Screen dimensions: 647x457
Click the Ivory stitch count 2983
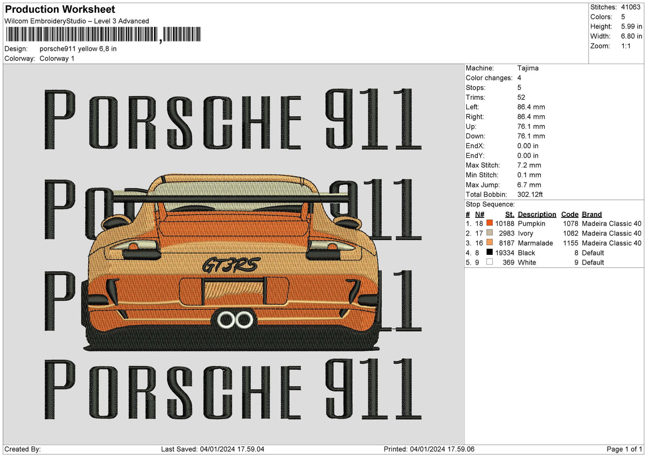[506, 233]
